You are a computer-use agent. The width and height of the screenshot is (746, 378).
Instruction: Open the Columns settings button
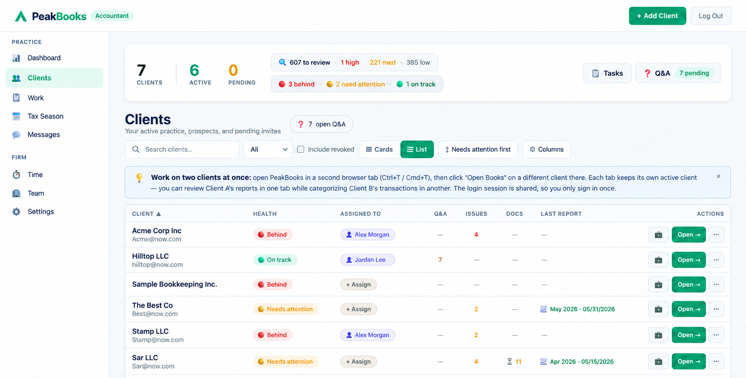(x=547, y=150)
